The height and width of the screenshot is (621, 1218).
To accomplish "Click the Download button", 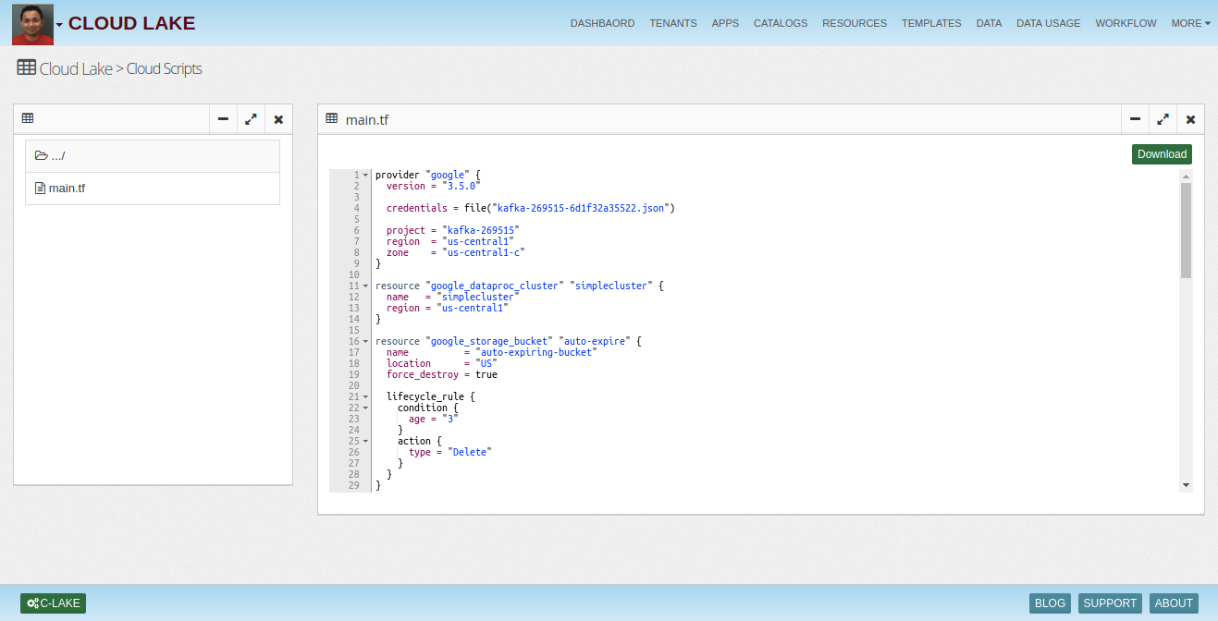I will 1162,154.
